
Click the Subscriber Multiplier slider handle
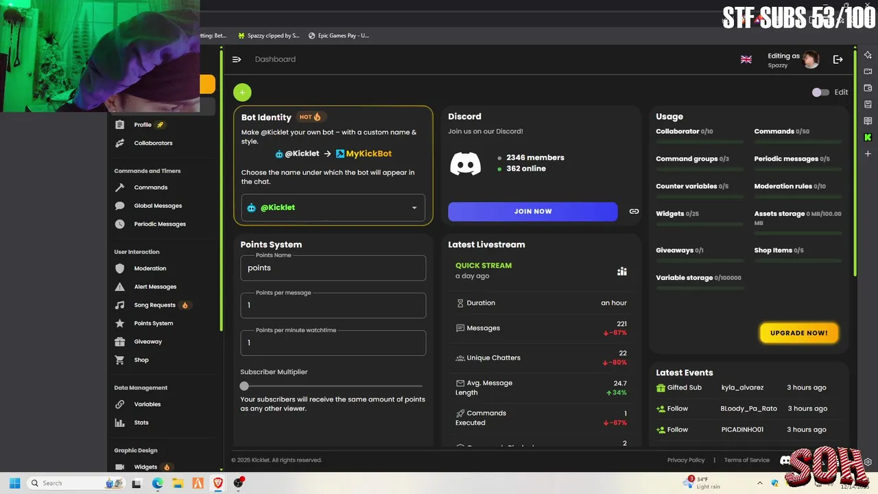(x=244, y=386)
